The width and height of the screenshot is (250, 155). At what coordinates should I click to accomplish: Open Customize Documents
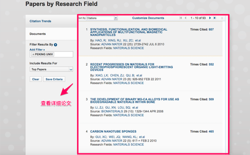tap(148, 18)
